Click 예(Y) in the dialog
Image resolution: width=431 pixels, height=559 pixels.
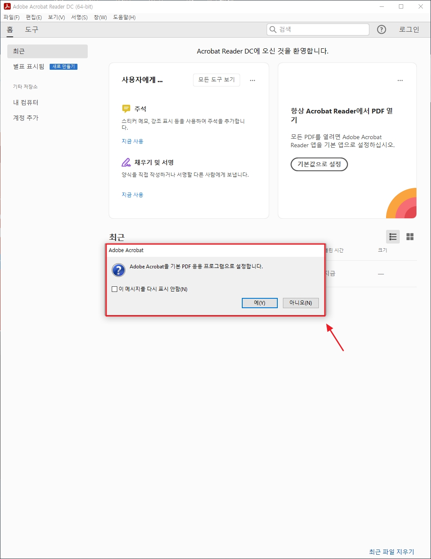pos(260,303)
